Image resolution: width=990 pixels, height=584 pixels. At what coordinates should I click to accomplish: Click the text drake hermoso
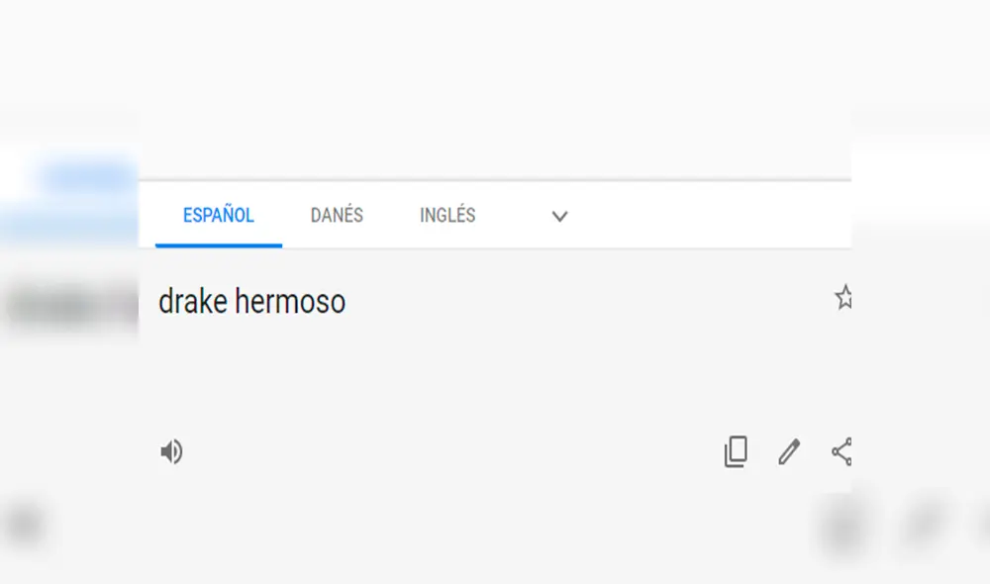pyautogui.click(x=251, y=301)
